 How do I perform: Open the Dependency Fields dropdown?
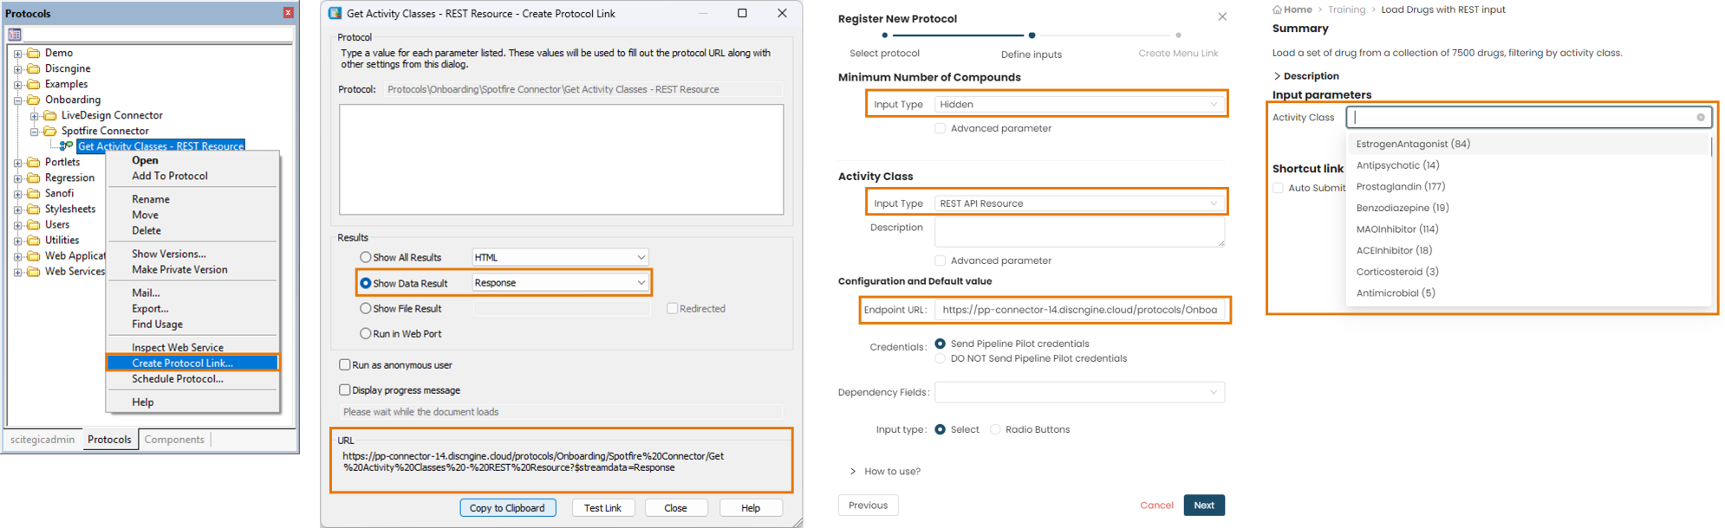pyautogui.click(x=1079, y=392)
